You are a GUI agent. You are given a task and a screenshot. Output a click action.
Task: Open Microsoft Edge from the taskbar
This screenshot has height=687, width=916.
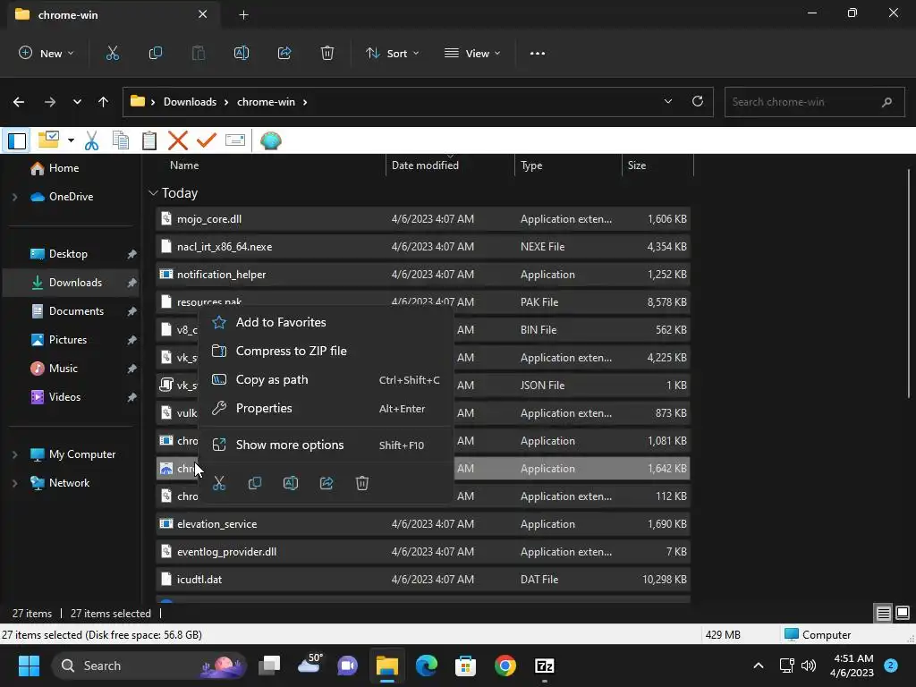pos(427,666)
